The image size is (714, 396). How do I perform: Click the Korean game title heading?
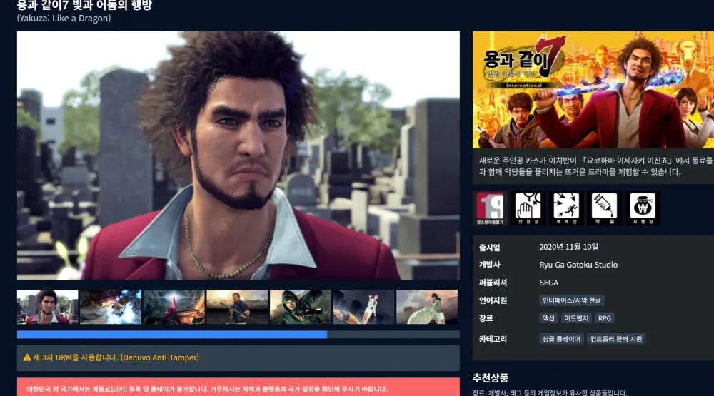[x=84, y=6]
